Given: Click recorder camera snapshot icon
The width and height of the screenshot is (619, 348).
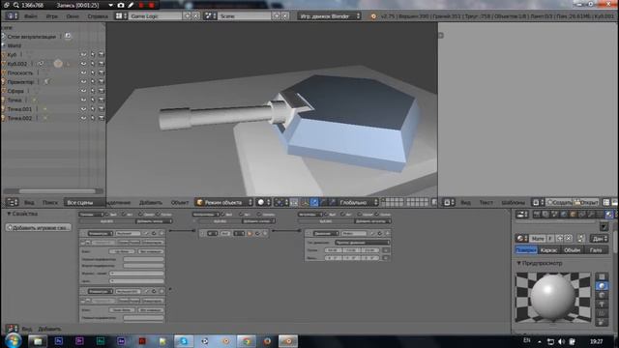Looking at the screenshot, I should (x=121, y=5).
